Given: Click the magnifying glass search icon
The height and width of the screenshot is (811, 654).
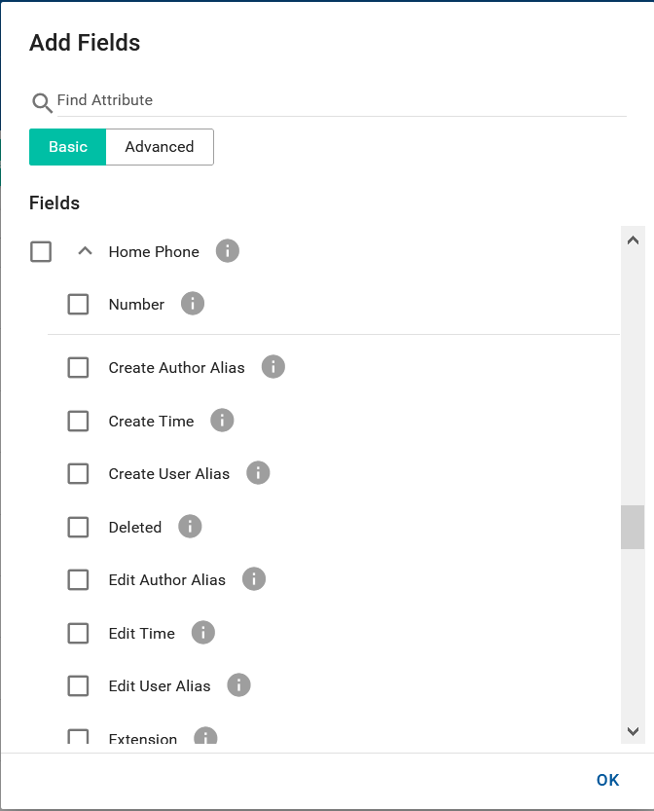Looking at the screenshot, I should coord(41,102).
